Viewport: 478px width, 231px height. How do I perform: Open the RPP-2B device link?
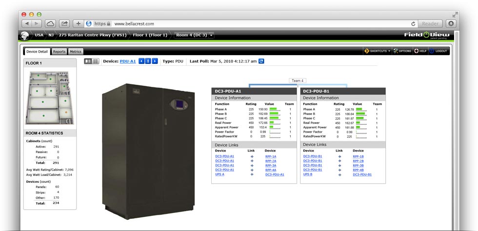pos(358,161)
